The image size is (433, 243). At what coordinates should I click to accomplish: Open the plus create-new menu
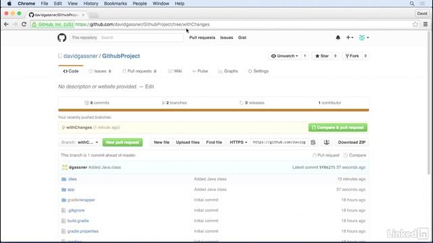pos(350,38)
